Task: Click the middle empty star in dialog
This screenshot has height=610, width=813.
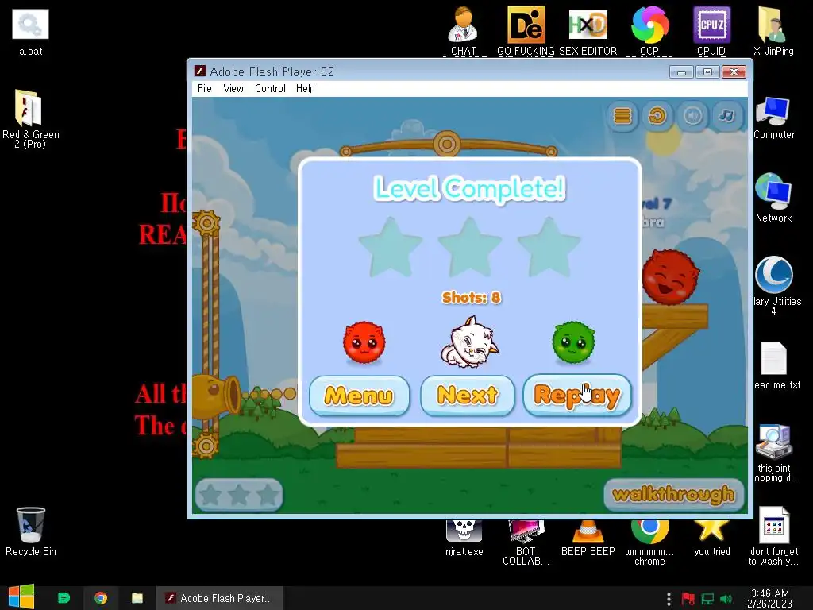Action: click(x=470, y=248)
